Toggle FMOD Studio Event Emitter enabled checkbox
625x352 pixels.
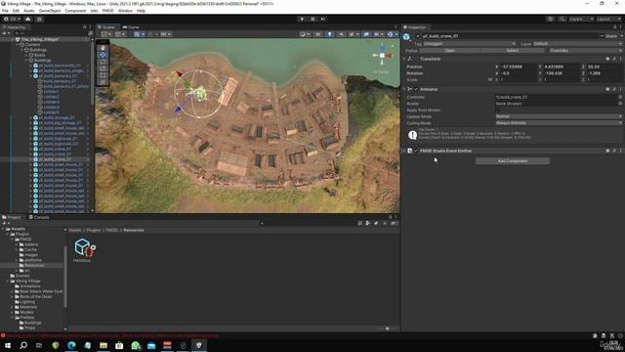[x=416, y=151]
